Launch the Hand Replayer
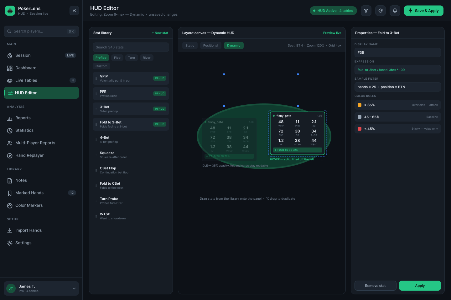This screenshot has width=451, height=300. 41,155
